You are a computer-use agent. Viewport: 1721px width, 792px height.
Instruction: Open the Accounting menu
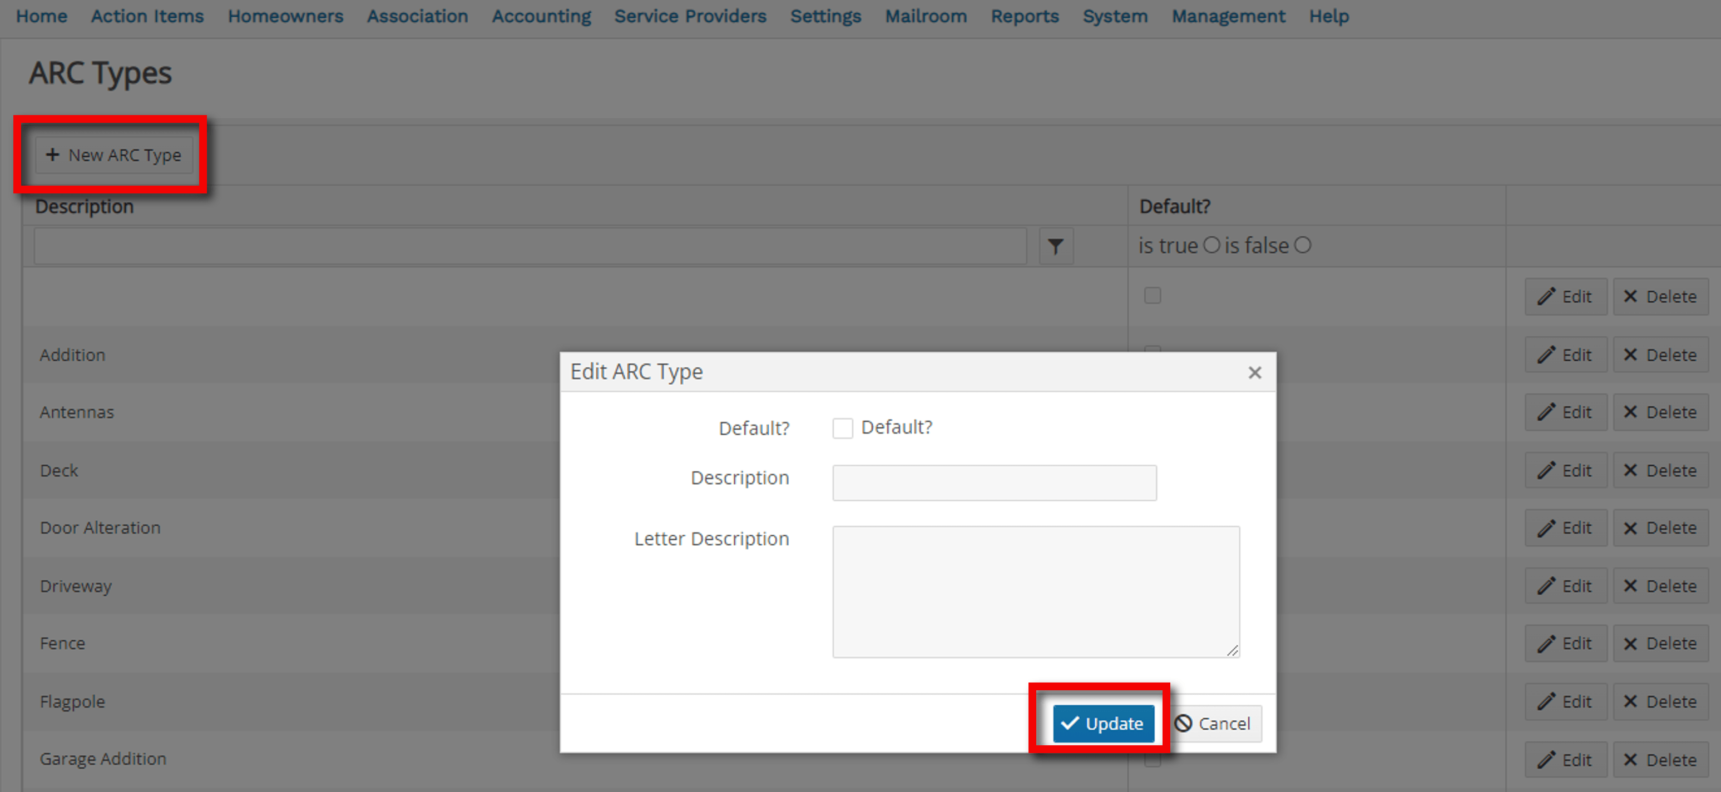pyautogui.click(x=541, y=16)
